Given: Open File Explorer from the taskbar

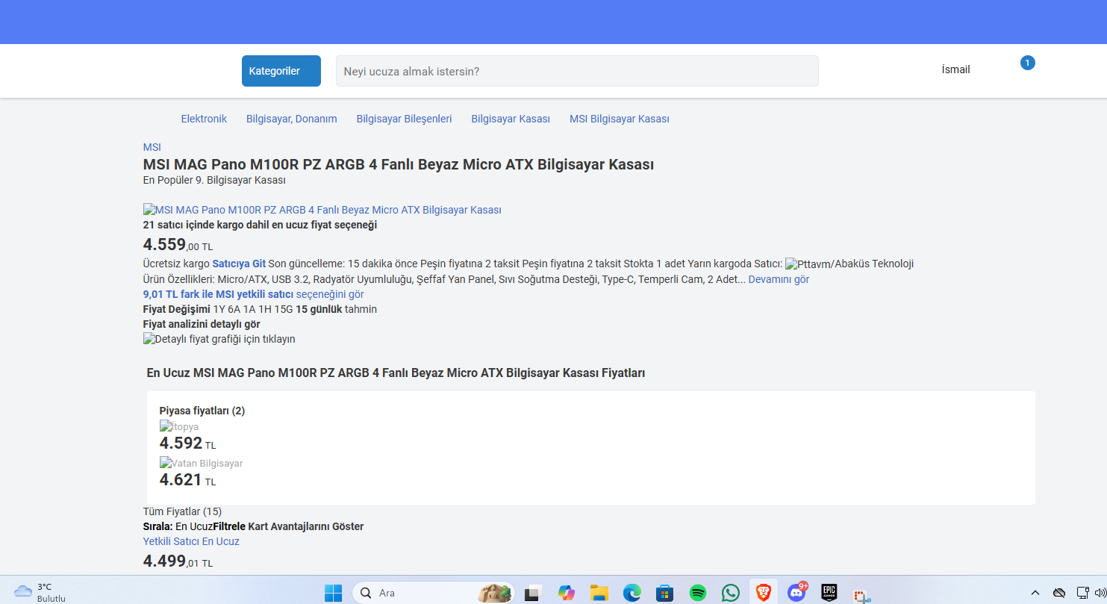Looking at the screenshot, I should click(x=599, y=593).
